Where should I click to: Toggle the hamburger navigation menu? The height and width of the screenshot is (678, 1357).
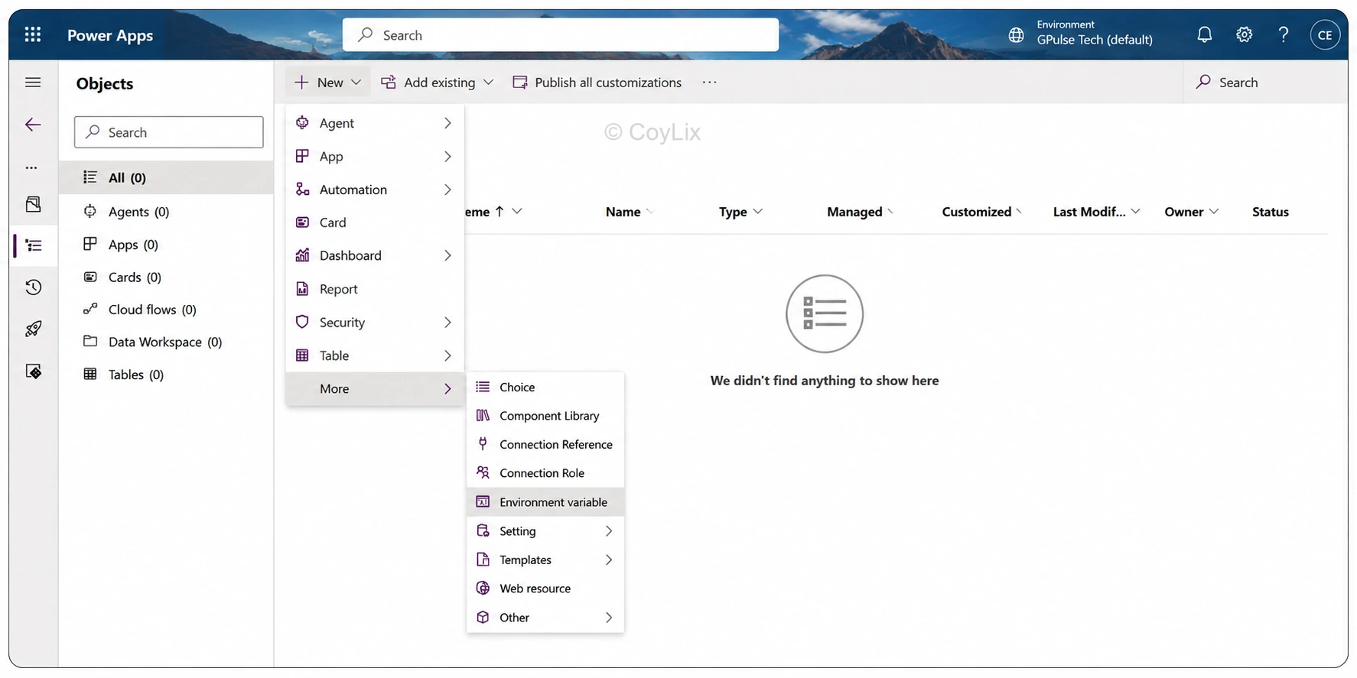point(33,83)
